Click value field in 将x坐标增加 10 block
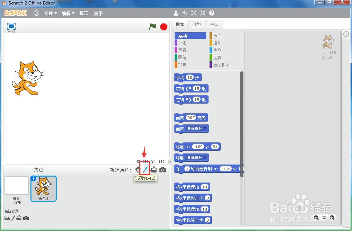Image resolution: width=352 pixels, height=231 pixels. 204,187
